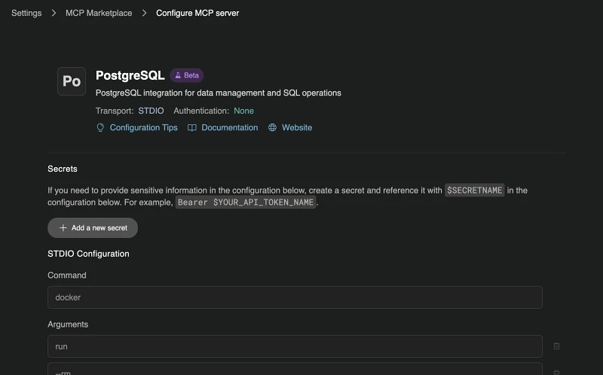The width and height of the screenshot is (603, 375).
Task: Open the Documentation link
Action: 230,127
